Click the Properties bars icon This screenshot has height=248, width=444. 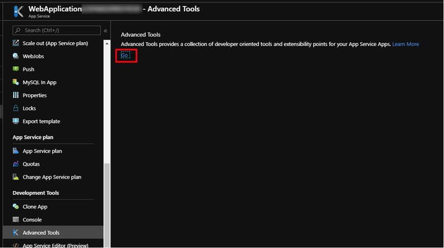tap(16, 95)
